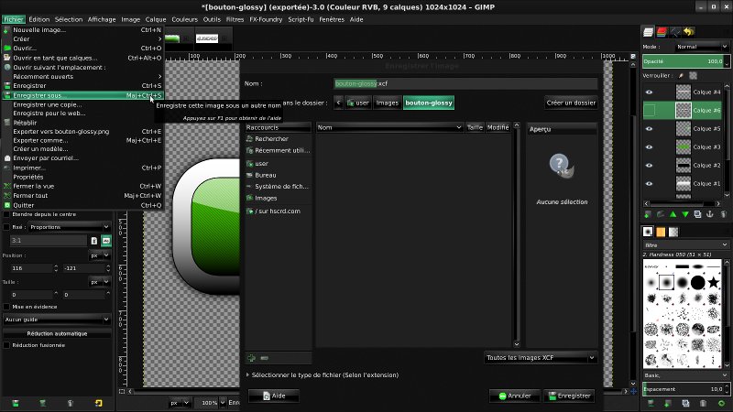This screenshot has width=733, height=412.
Task: Delete saved tool options trash icon
Action: [x=71, y=403]
